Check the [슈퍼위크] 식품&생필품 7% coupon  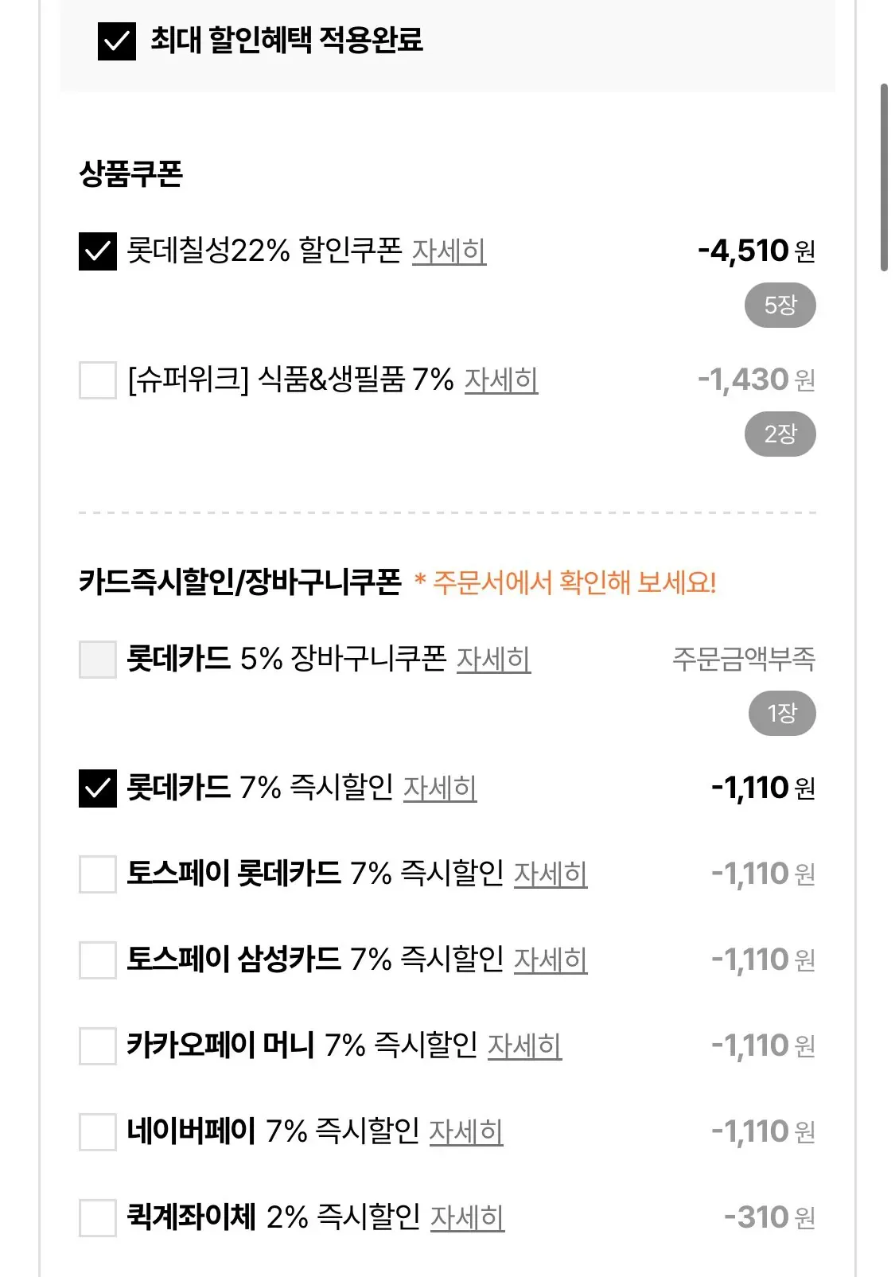click(98, 380)
